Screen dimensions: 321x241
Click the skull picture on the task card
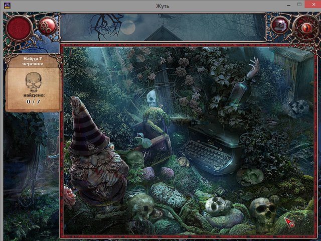click(x=34, y=80)
